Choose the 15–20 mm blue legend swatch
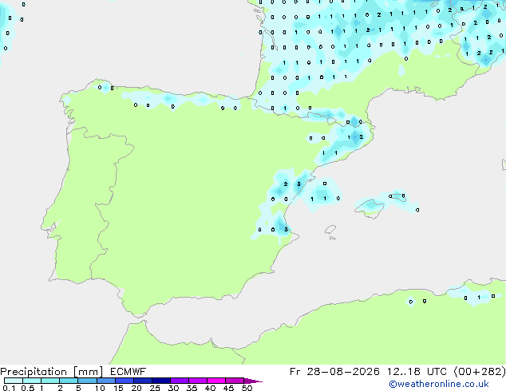The image size is (506, 391). tap(125, 381)
